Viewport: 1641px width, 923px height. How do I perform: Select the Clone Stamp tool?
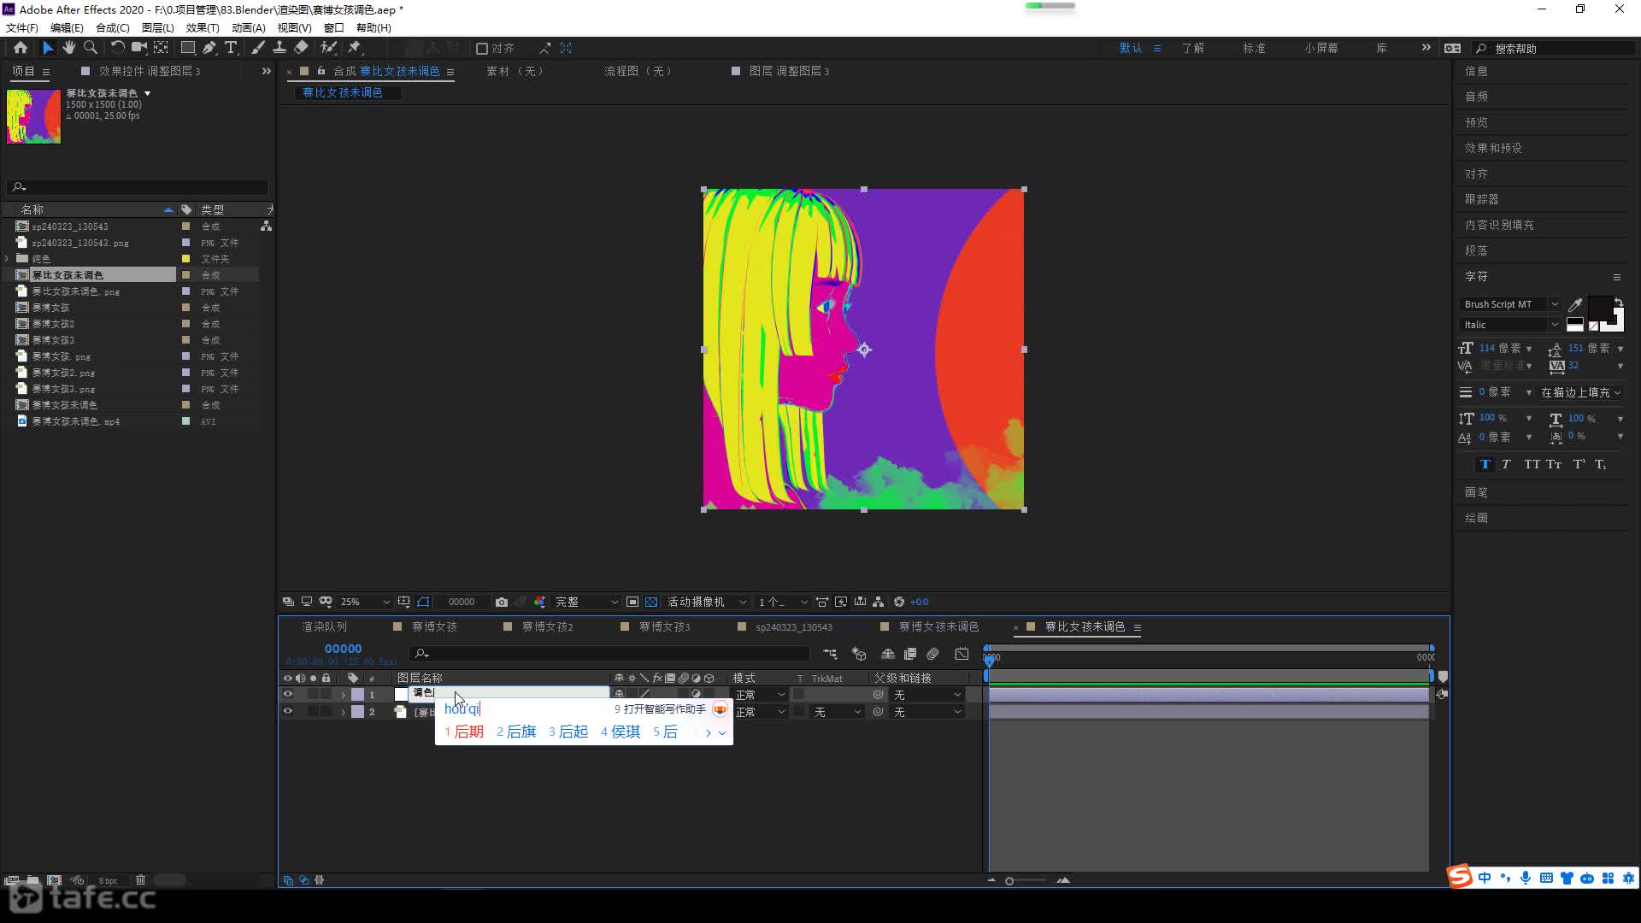point(279,48)
